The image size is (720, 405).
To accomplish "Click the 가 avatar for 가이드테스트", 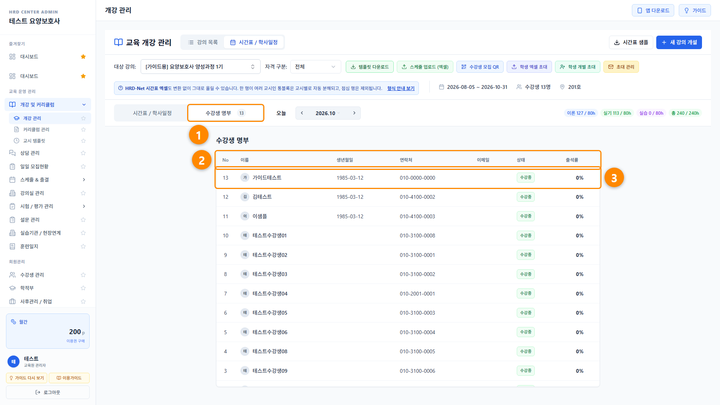I will pos(245,178).
